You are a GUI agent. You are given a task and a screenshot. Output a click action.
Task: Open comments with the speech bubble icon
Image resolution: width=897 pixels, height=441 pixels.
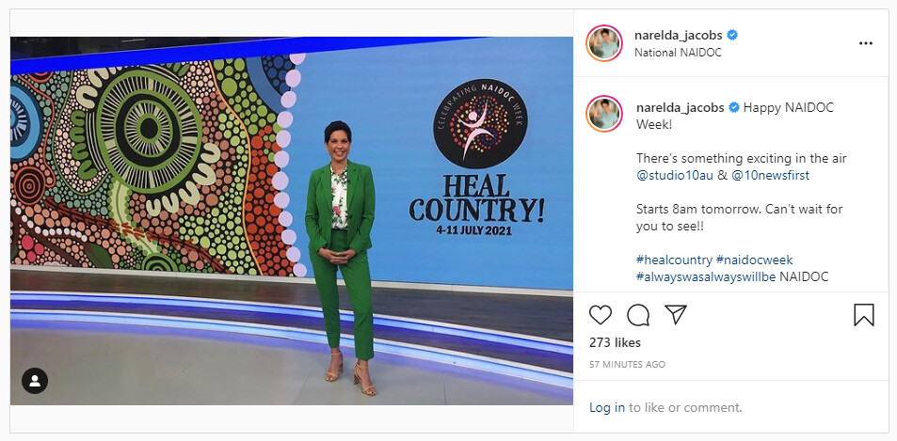[x=638, y=315]
